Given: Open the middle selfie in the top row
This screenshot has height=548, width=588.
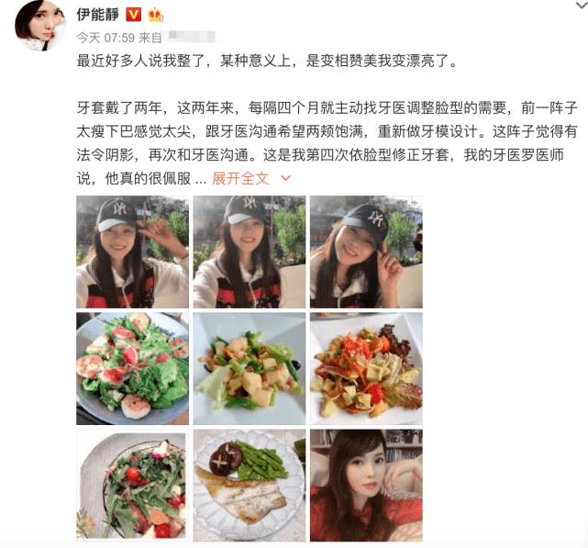Looking at the screenshot, I should click(x=250, y=252).
